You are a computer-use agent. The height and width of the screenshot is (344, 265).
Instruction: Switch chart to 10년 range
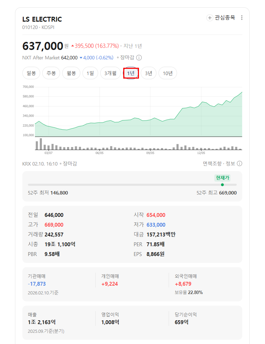(168, 73)
